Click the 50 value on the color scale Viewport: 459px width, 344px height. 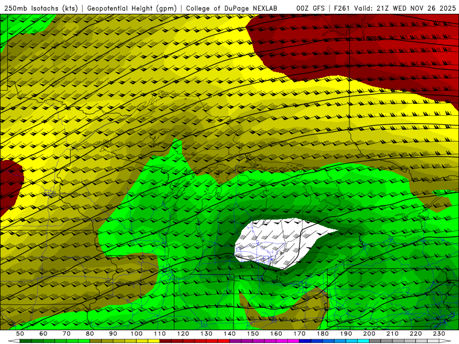tap(20, 334)
